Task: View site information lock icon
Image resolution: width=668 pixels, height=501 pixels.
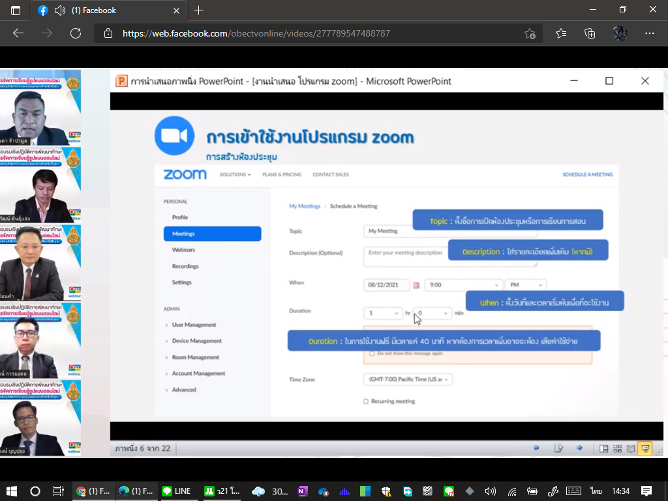Action: pos(108,33)
